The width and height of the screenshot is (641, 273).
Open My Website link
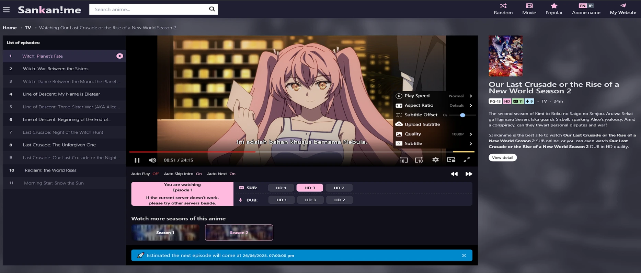click(x=623, y=9)
